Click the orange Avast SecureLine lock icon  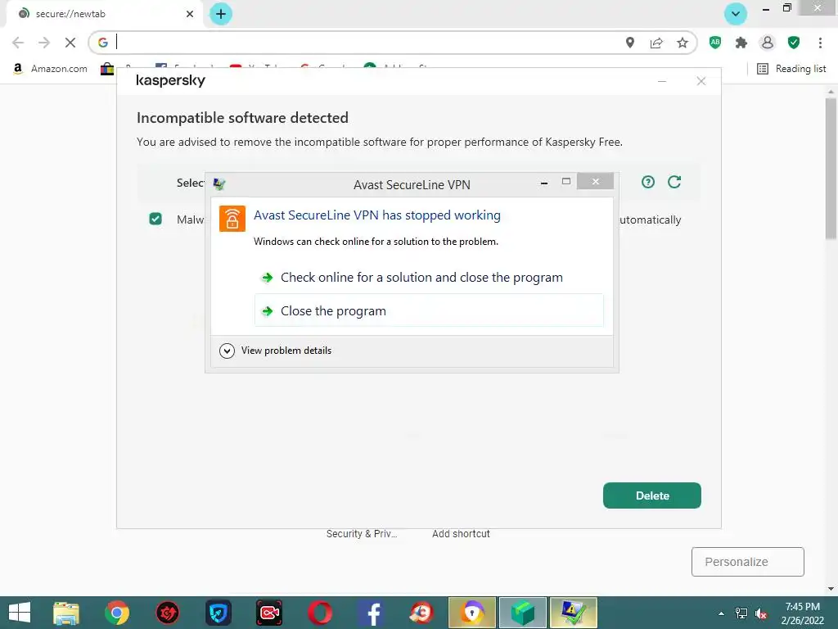pos(232,219)
